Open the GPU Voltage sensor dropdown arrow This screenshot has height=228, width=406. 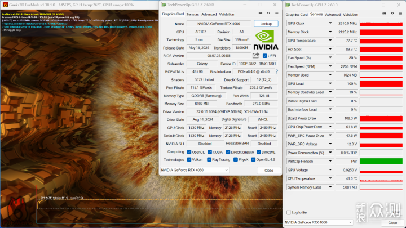(x=330, y=170)
